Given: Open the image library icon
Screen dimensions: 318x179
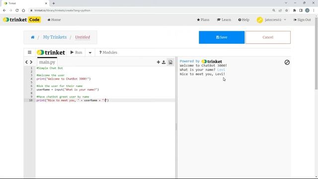Looking at the screenshot, I should click(x=170, y=62).
